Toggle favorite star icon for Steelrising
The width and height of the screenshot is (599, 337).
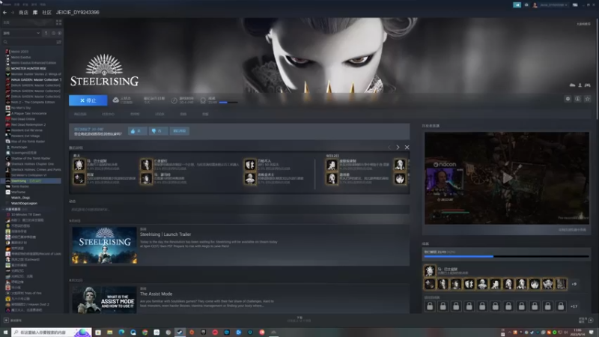tap(588, 99)
